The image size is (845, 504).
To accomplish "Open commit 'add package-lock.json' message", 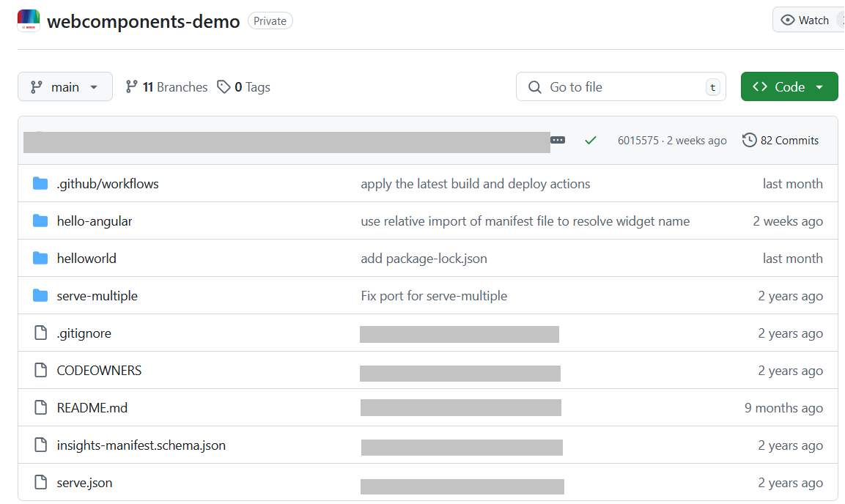I will [424, 259].
